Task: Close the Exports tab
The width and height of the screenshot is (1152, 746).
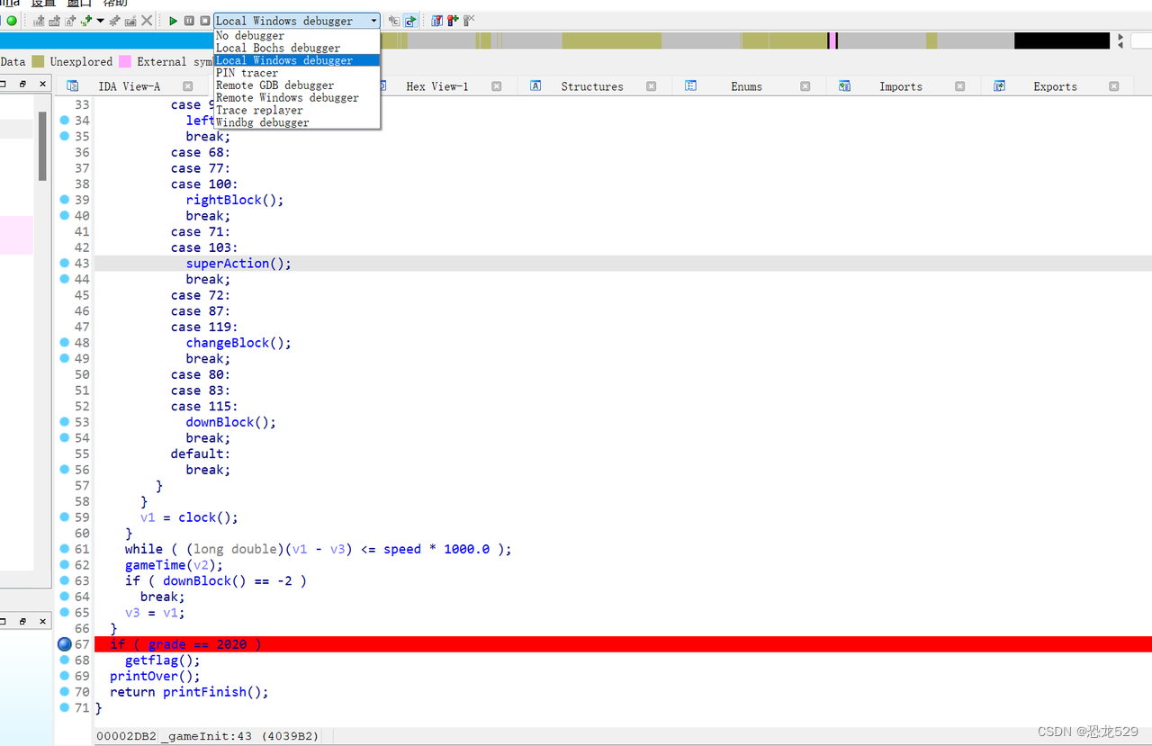Action: tap(1114, 86)
